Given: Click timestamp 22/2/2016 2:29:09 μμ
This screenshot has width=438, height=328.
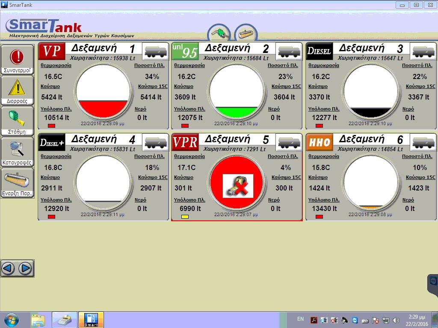Looking at the screenshot, I should tap(103, 123).
